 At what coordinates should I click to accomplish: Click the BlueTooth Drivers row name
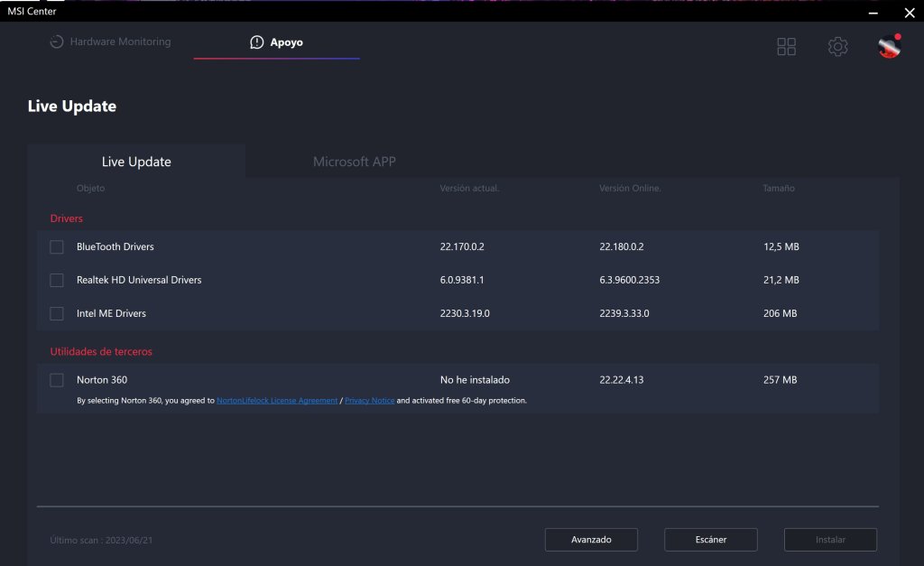115,247
